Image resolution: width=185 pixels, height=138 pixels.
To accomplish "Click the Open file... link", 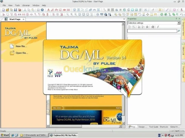I will [22, 53].
